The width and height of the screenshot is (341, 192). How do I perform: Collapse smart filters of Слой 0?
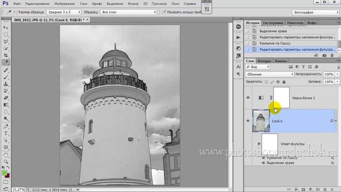[x=336, y=121]
